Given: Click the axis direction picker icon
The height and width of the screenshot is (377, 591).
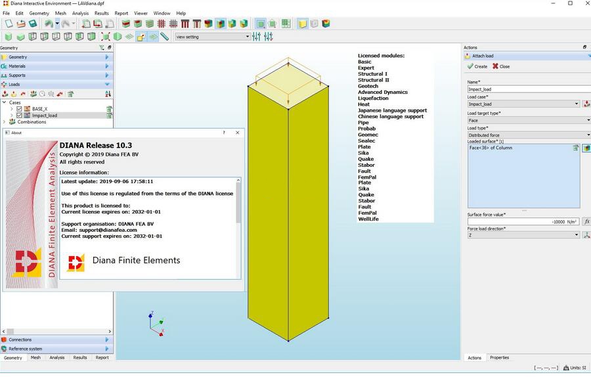Looking at the screenshot, I should click(586, 235).
